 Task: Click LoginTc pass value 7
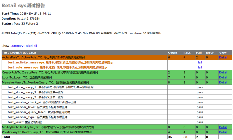[x=184, y=77]
